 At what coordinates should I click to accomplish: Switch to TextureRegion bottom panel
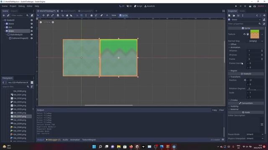pos(89,140)
